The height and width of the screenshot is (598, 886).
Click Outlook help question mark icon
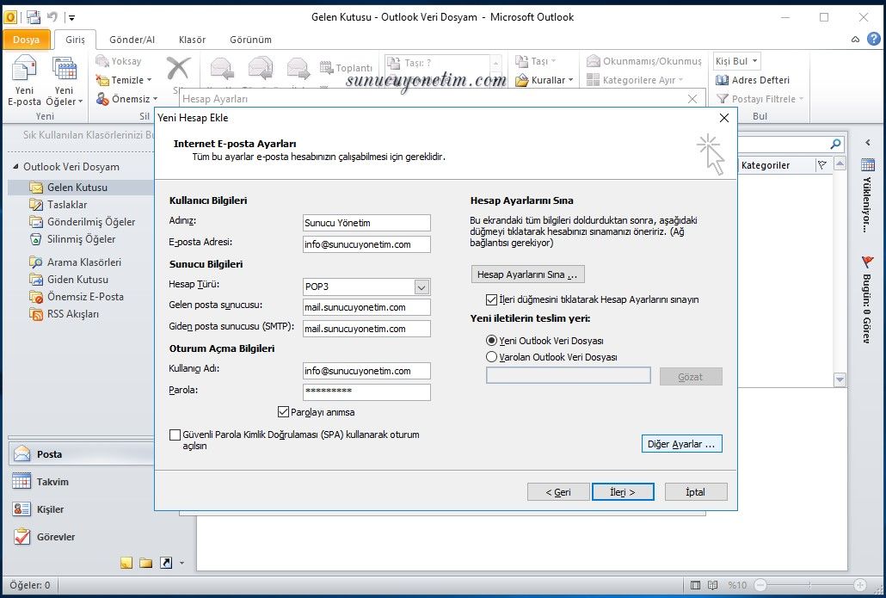[874, 39]
